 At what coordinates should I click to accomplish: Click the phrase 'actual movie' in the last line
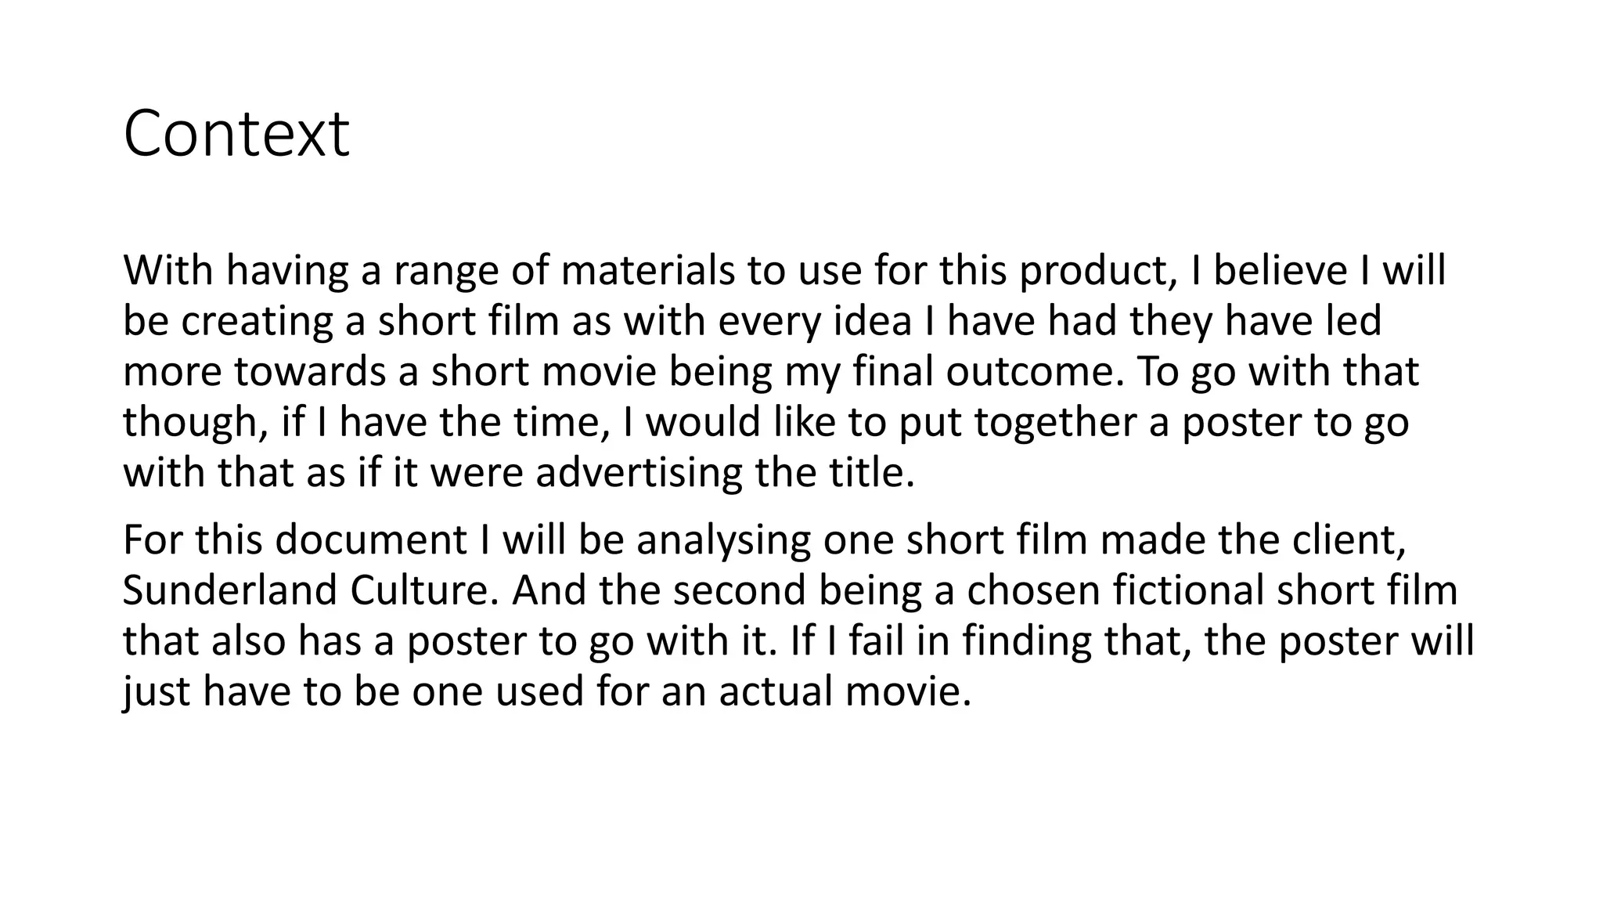844,691
